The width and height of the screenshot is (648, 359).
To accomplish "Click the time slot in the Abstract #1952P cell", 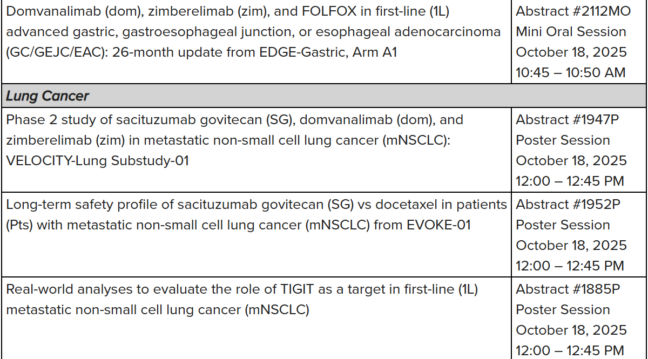I will pos(570,266).
